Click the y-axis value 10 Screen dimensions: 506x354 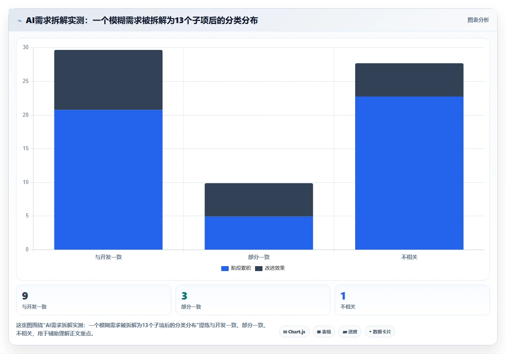(x=26, y=182)
